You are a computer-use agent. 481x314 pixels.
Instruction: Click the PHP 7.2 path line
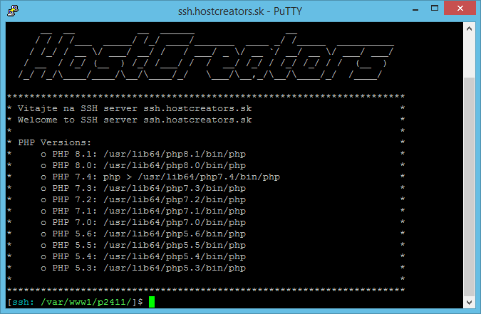pyautogui.click(x=143, y=199)
